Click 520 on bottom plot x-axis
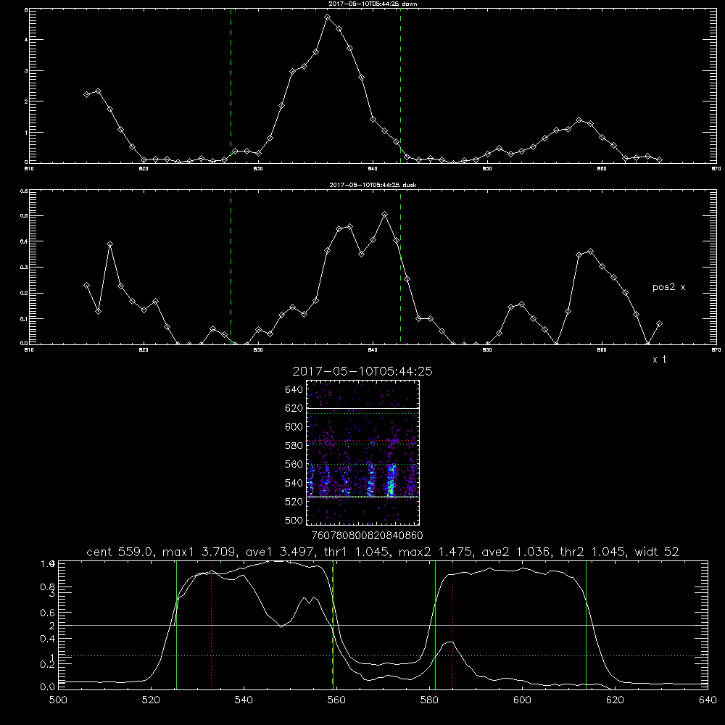The image size is (725, 725). [x=151, y=700]
